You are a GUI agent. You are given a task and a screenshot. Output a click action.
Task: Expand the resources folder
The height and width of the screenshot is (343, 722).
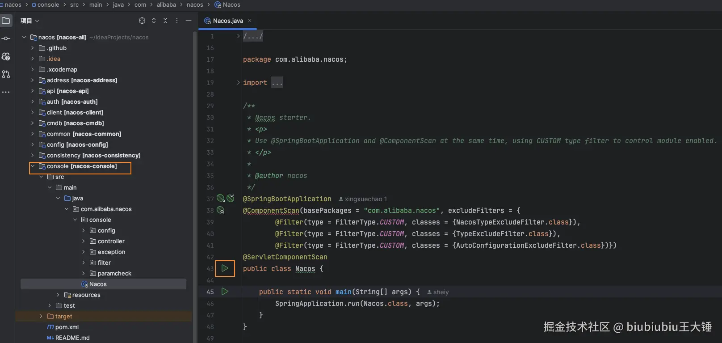pyautogui.click(x=58, y=295)
